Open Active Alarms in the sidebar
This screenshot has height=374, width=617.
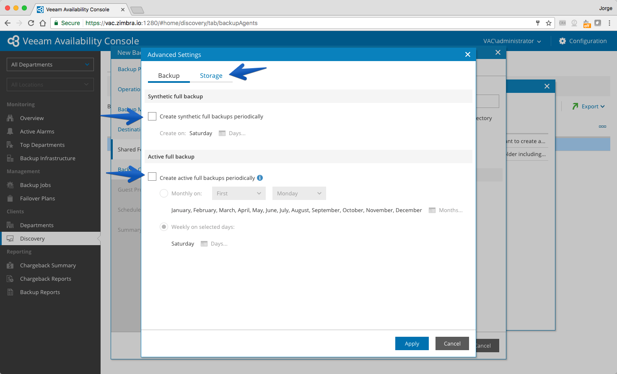(x=37, y=131)
